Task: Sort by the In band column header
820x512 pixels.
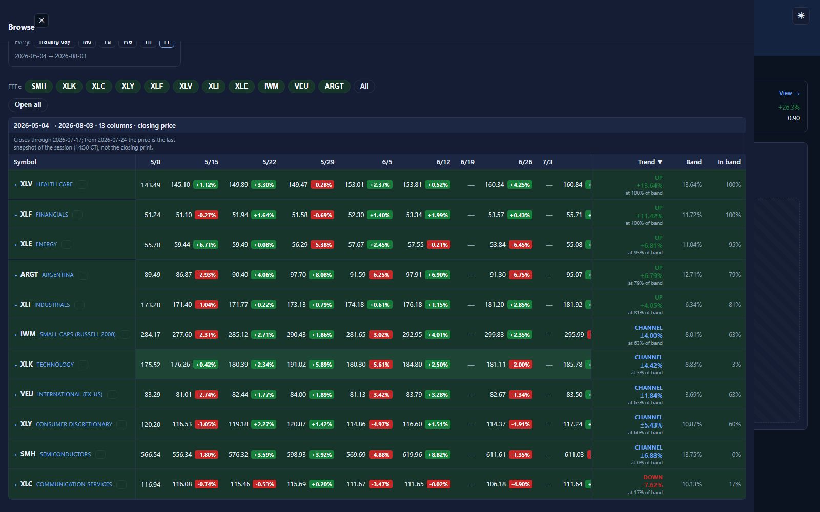Action: pyautogui.click(x=729, y=162)
